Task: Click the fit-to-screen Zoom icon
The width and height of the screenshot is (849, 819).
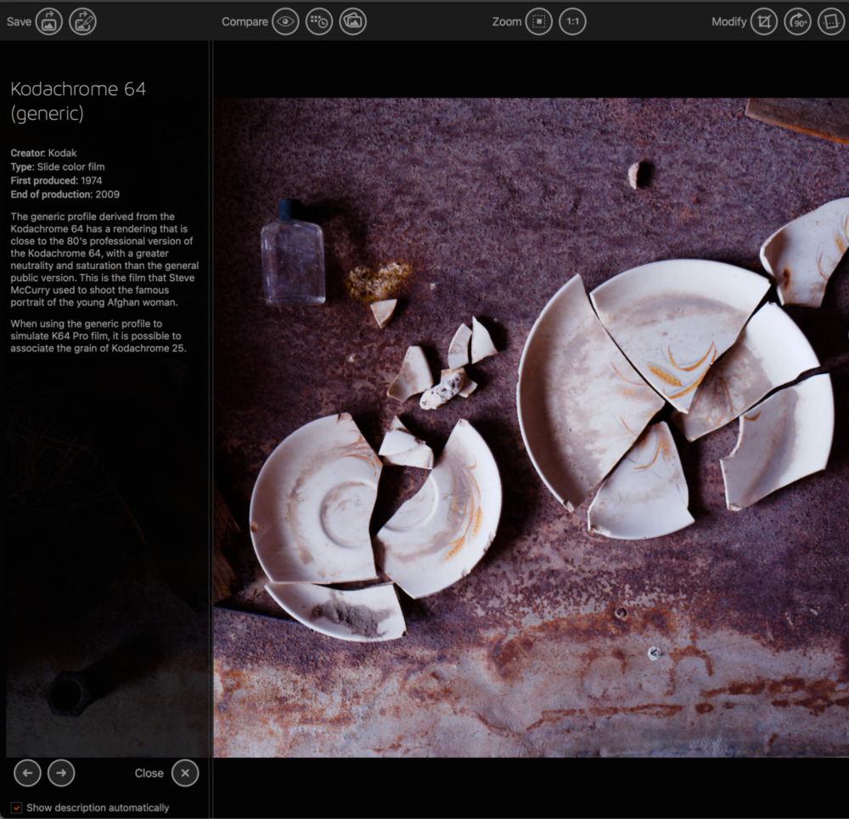Action: [540, 21]
